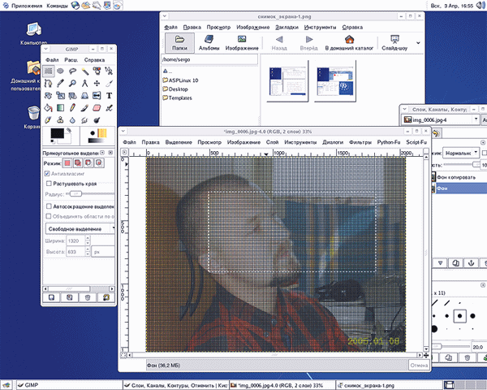Select the Ink tool
This screenshot has height=390, width=487.
[x=48, y=120]
